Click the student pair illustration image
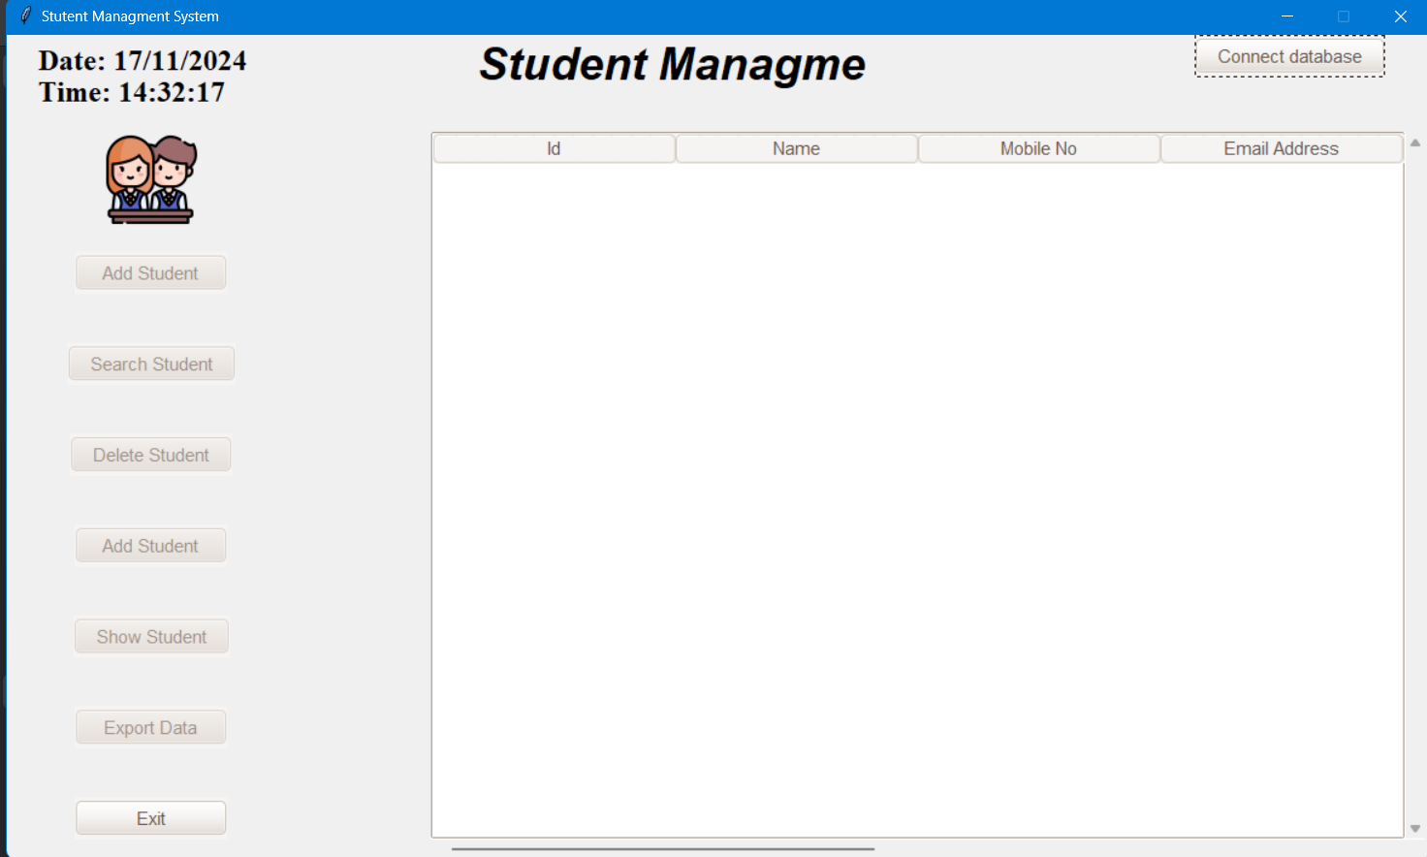The width and height of the screenshot is (1427, 857). click(150, 179)
